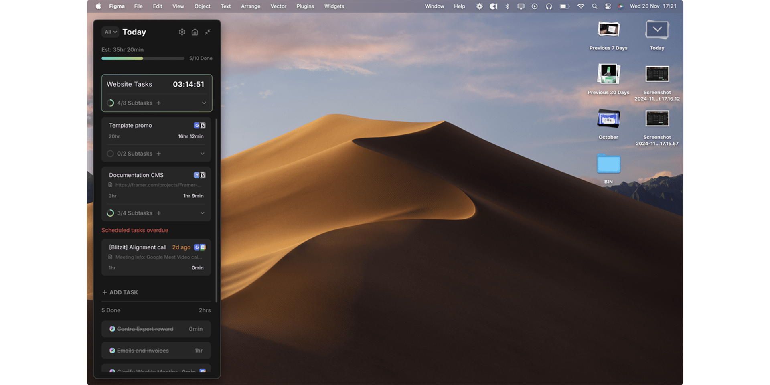Add a subtask to Template promo
Image resolution: width=770 pixels, height=385 pixels.
click(x=159, y=154)
